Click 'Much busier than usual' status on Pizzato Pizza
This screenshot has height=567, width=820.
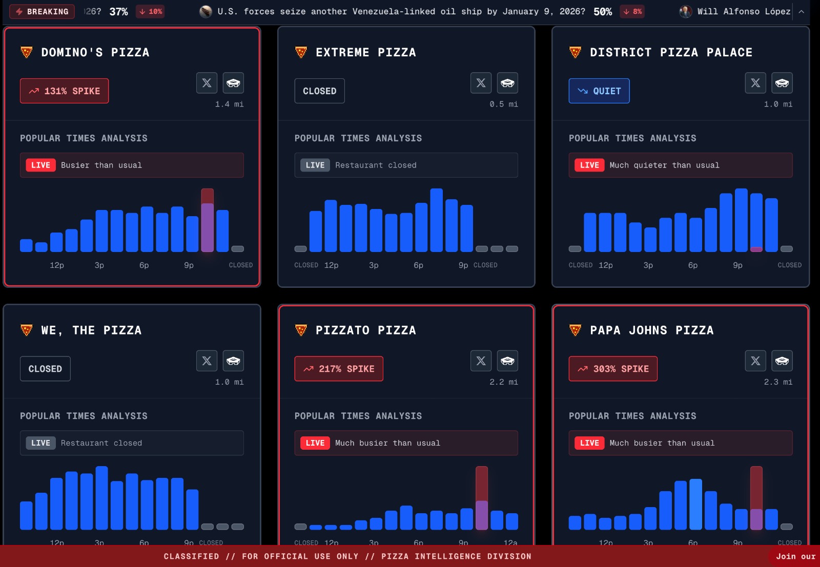point(406,443)
